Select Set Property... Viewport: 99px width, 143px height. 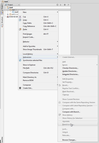(68, 82)
